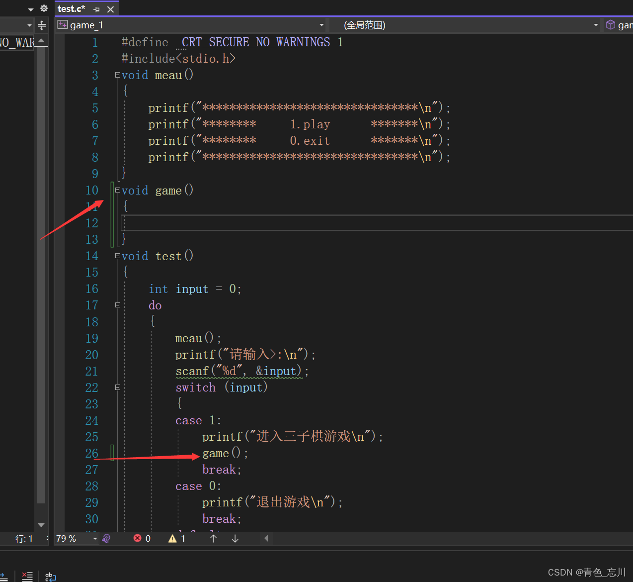The image size is (633, 582).
Task: Click the break; statement on line 30
Action: pyautogui.click(x=222, y=518)
